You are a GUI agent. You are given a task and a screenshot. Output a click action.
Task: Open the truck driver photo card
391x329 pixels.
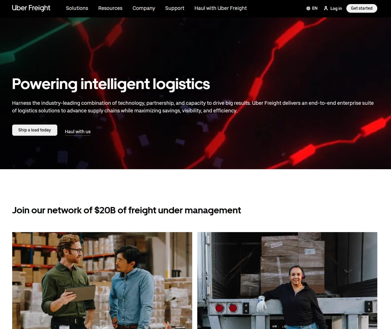pyautogui.click(x=287, y=280)
